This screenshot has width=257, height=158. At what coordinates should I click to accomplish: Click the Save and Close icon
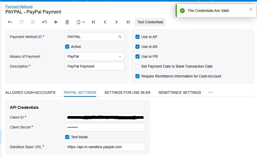coord(22,22)
